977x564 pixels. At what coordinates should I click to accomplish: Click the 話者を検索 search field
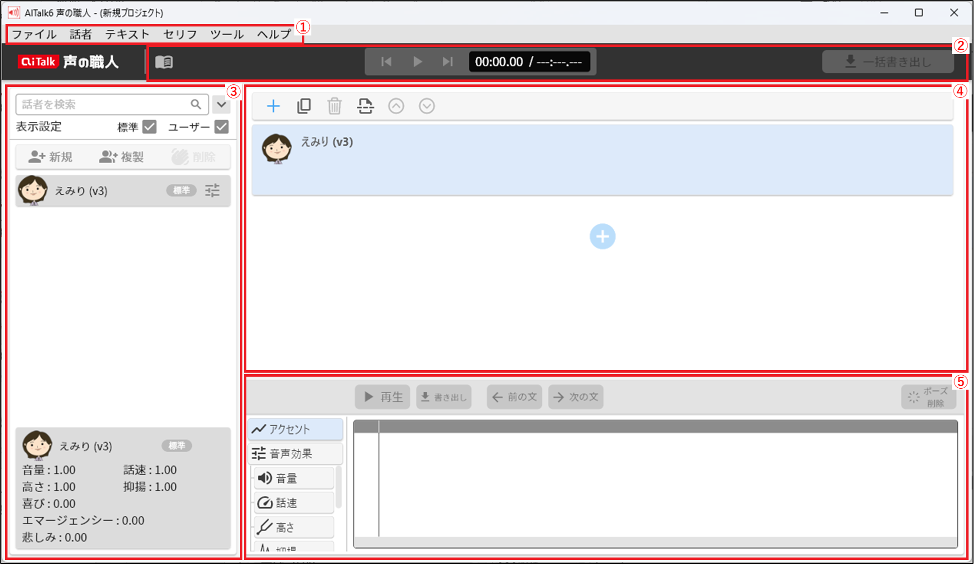point(112,104)
